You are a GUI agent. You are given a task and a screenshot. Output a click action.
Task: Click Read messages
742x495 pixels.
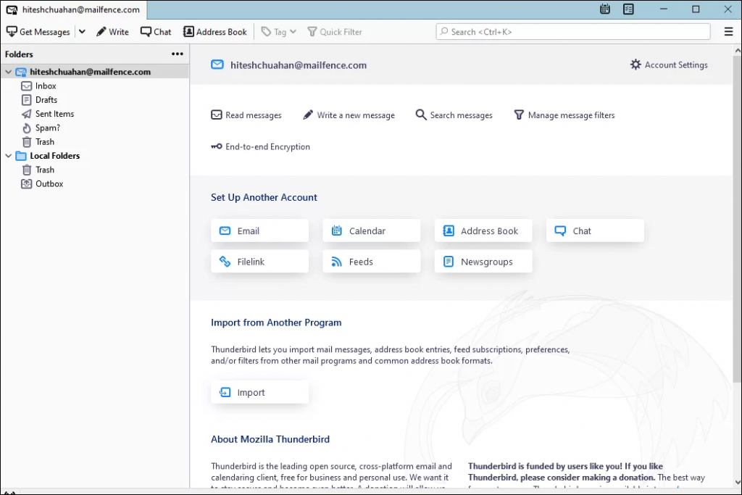click(x=246, y=115)
